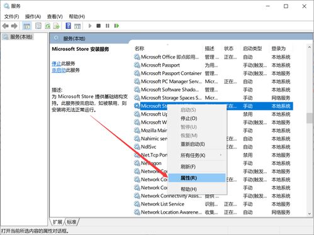Switch to the 标准 tab
Screen dimensions: 314x235
tap(72, 222)
